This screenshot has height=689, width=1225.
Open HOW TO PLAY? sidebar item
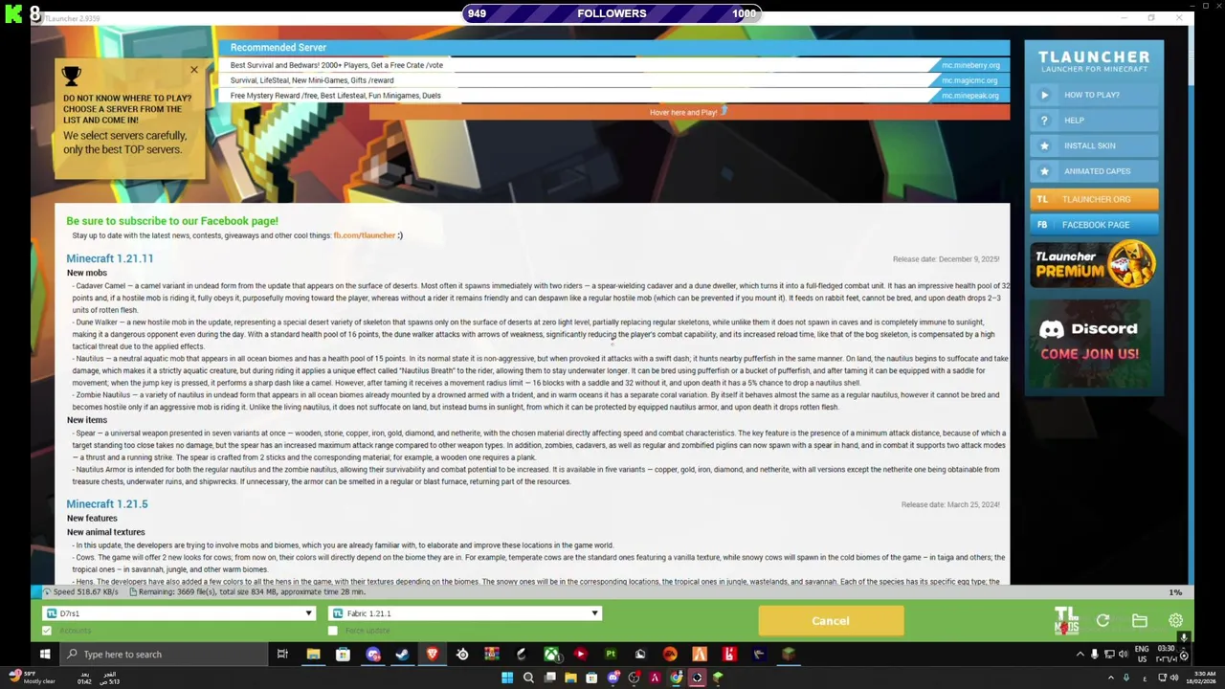(x=1094, y=95)
